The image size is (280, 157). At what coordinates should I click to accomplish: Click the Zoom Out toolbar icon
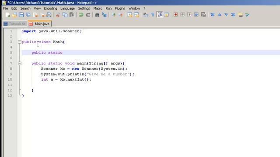point(121,15)
